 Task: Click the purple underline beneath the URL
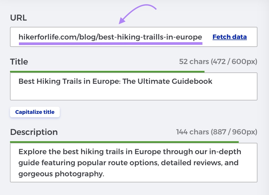point(111,43)
